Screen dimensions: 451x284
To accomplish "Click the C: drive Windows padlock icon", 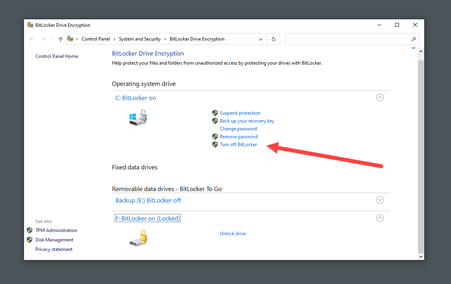I will pos(138,118).
